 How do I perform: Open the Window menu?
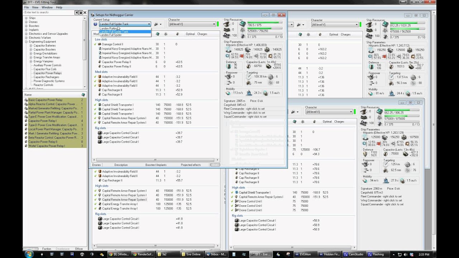click(x=47, y=7)
